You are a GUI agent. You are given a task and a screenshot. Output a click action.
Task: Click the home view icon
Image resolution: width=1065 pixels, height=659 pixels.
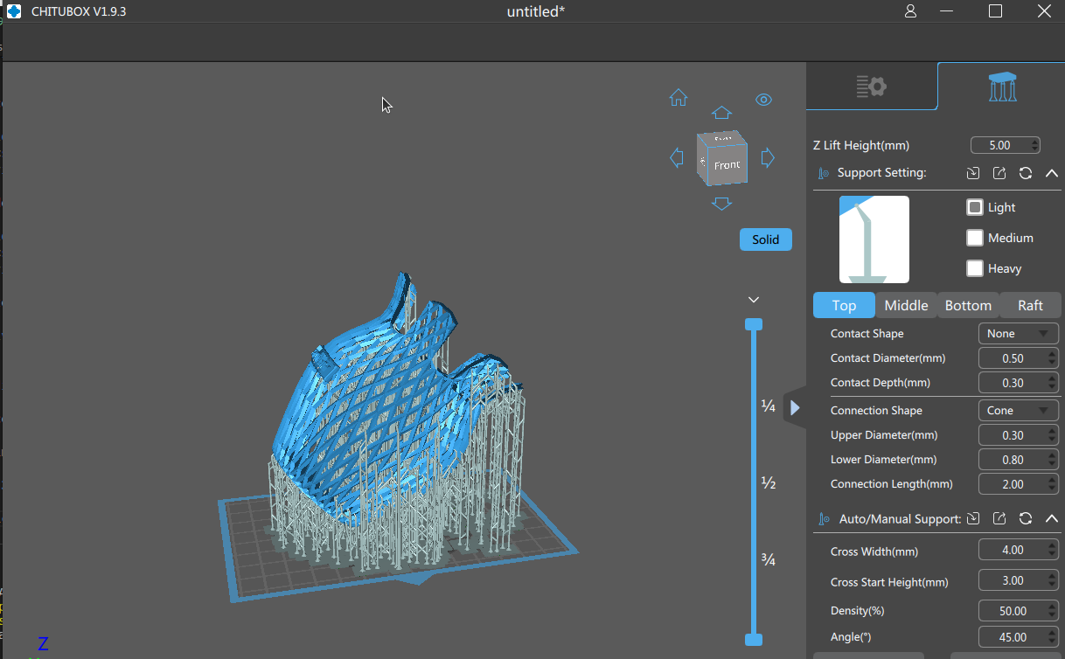click(679, 98)
